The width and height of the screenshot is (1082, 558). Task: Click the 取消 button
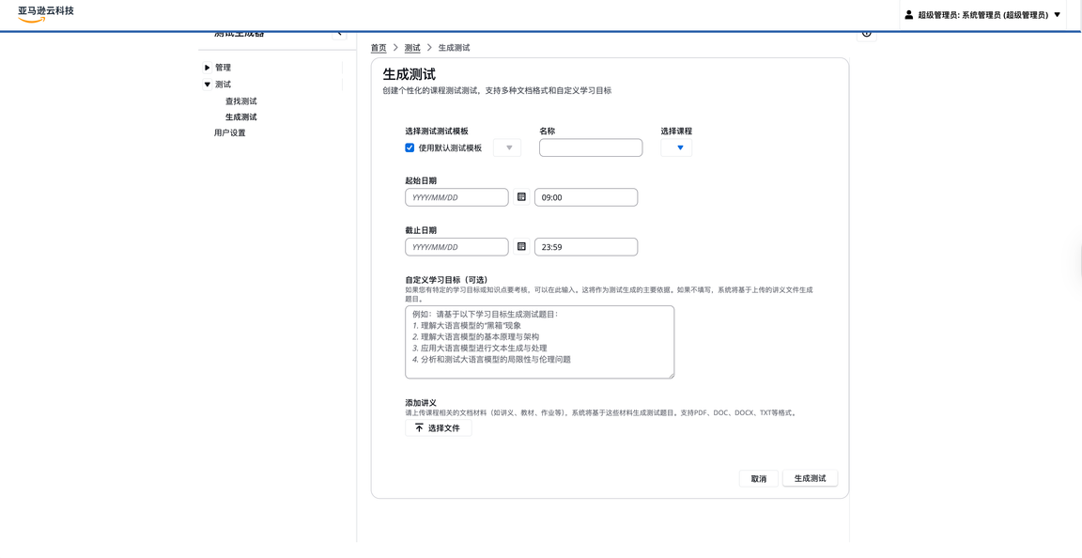[758, 478]
